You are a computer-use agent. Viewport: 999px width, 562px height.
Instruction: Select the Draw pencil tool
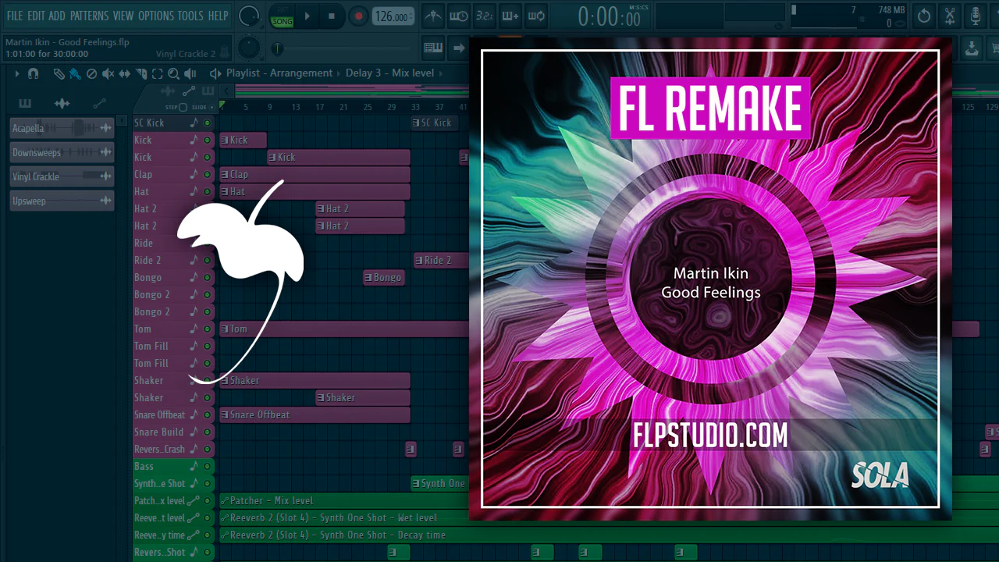[x=59, y=73]
